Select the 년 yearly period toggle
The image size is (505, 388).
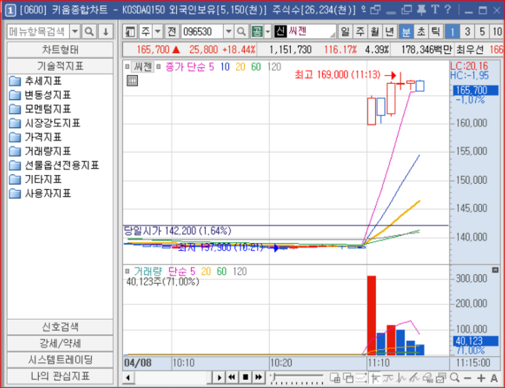389,31
